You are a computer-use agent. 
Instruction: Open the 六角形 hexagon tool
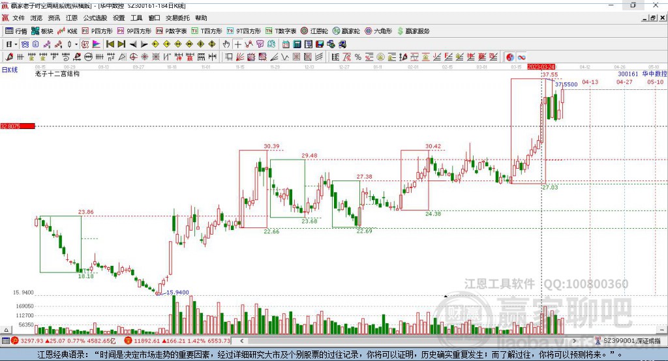pyautogui.click(x=378, y=31)
